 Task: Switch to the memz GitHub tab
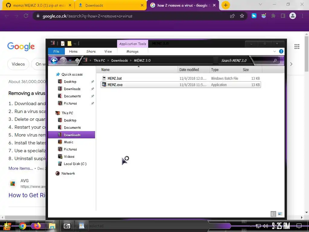tap(39, 5)
